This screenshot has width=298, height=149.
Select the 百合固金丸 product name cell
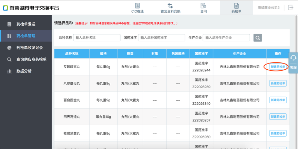[72, 100]
